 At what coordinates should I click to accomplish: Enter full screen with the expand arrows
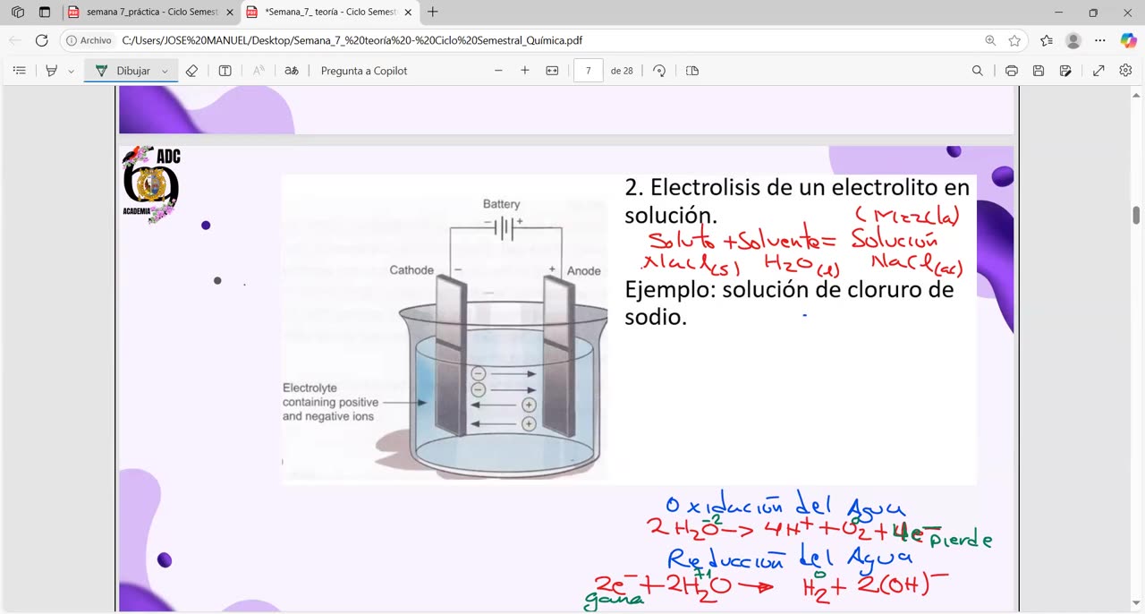1098,71
